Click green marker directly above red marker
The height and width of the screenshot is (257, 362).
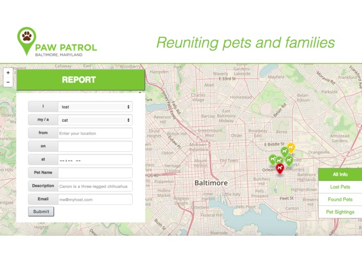tap(279, 161)
